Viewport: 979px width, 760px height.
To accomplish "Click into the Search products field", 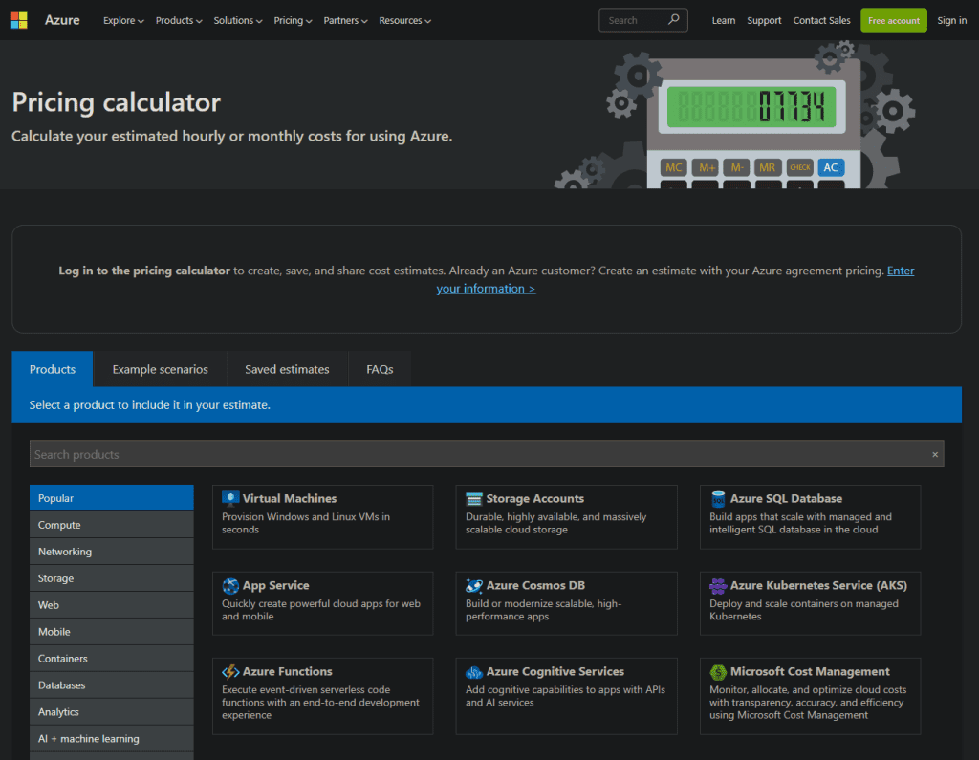I will click(478, 454).
